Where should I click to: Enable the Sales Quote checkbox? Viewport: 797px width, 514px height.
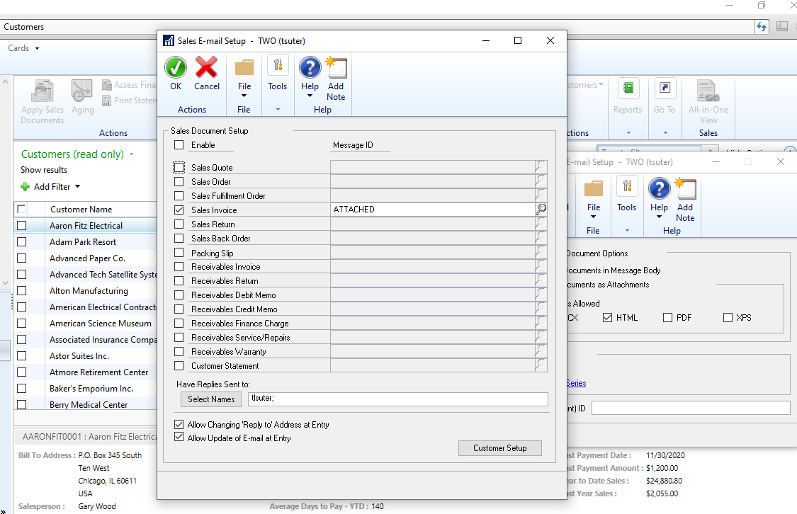(x=179, y=167)
